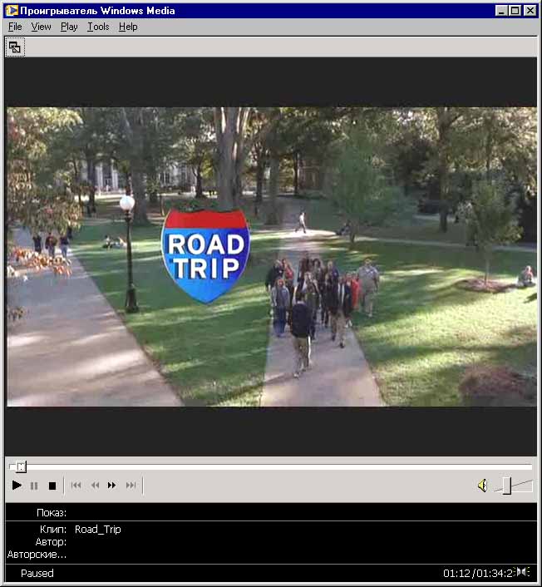Skip to previous track
This screenshot has width=542, height=587.
click(x=76, y=486)
